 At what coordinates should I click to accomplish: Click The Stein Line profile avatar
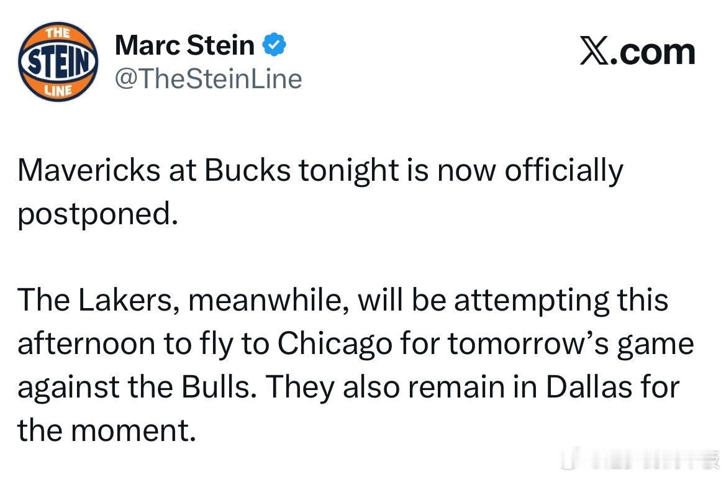click(x=59, y=61)
